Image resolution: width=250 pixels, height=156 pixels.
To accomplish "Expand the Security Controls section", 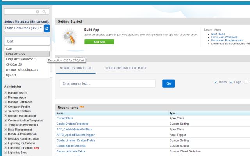I will (5, 111).
